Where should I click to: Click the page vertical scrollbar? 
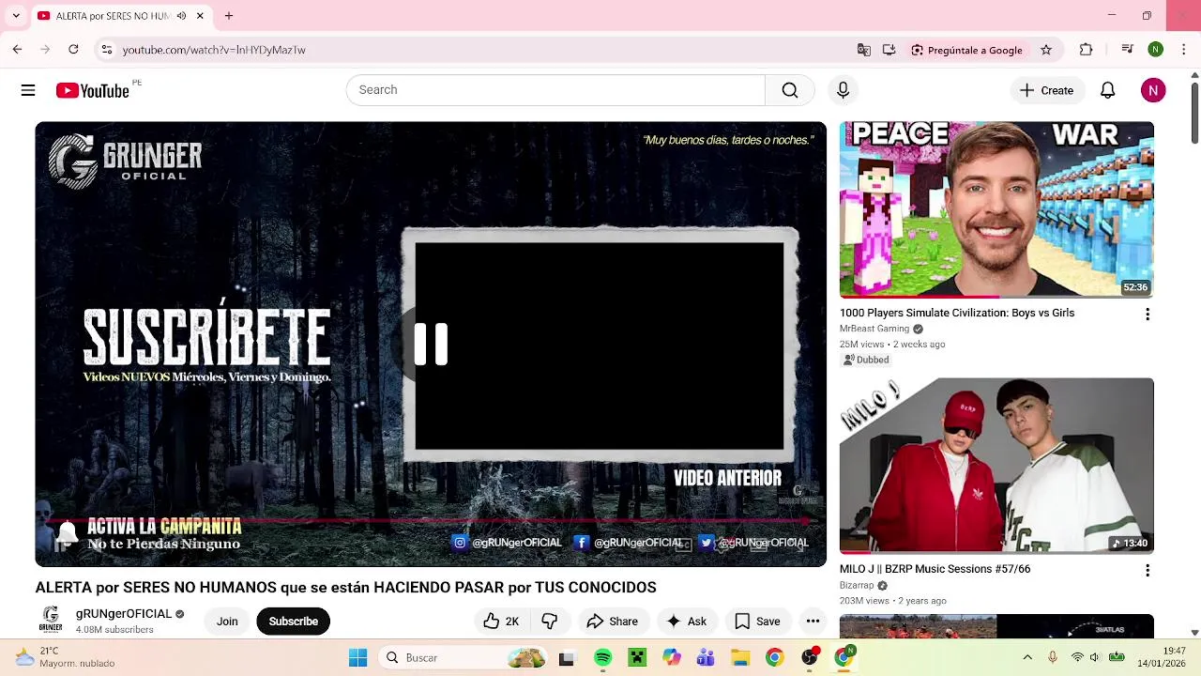pyautogui.click(x=1194, y=113)
